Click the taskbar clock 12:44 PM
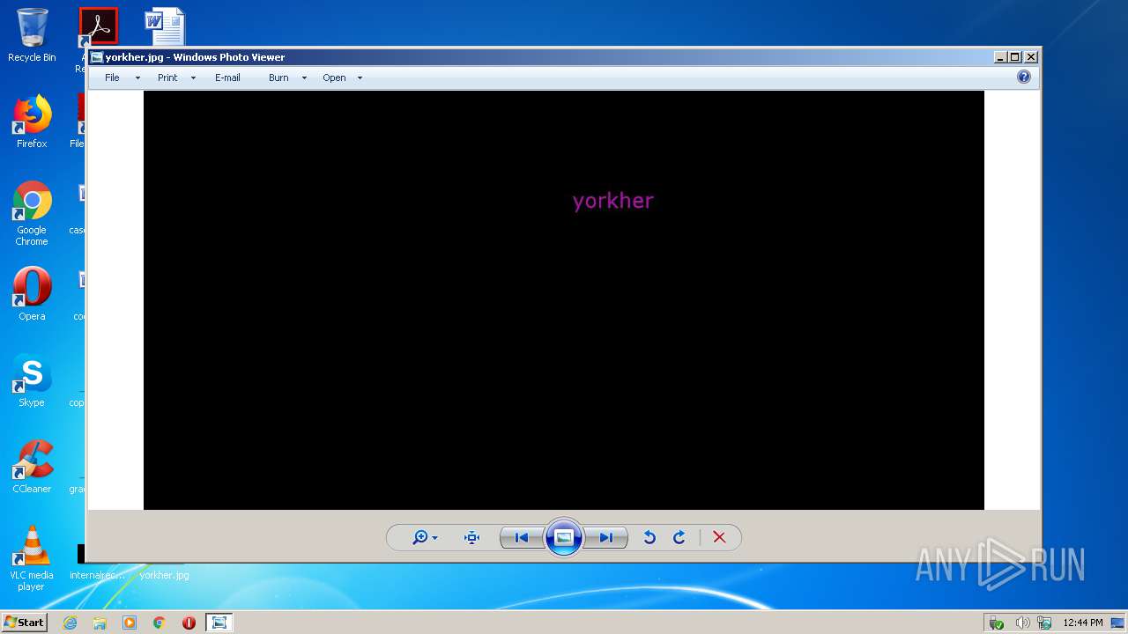The image size is (1128, 634). point(1083,623)
